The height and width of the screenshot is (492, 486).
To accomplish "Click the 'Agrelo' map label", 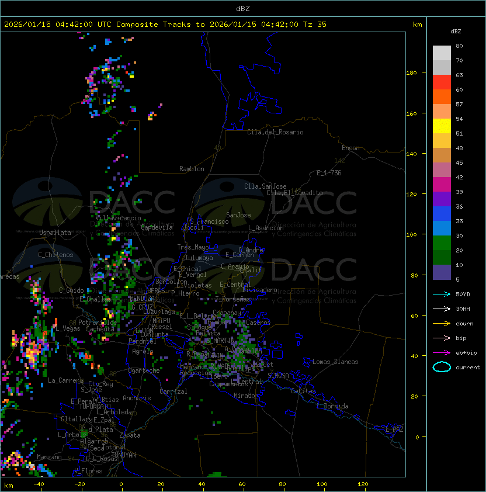I will coord(143,351).
